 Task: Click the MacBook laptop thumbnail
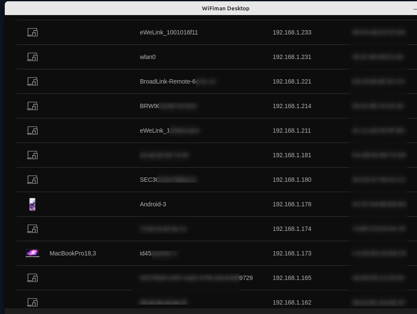point(32,253)
